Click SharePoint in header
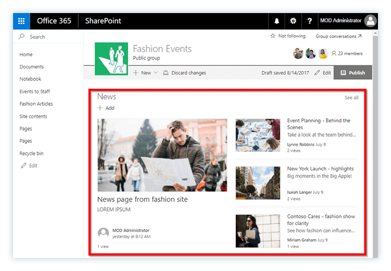This screenshot has width=391, height=271. 103,21
